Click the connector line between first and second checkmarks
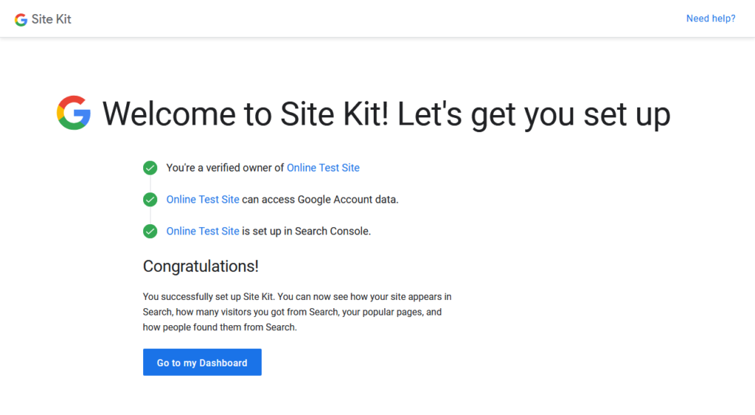The image size is (755, 415). (x=150, y=184)
